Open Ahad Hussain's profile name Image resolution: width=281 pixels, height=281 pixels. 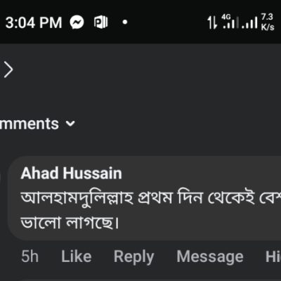pos(71,174)
